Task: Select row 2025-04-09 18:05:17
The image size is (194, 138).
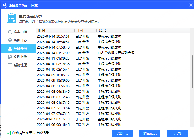Action: pos(113,75)
